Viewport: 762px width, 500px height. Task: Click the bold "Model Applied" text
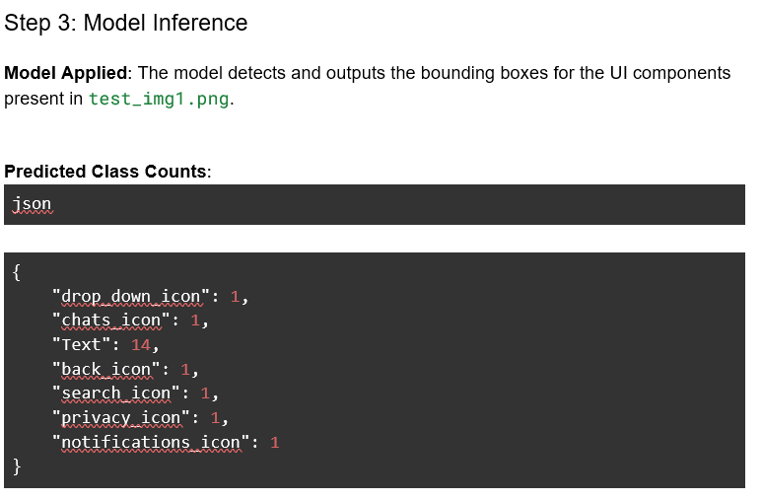click(x=66, y=73)
